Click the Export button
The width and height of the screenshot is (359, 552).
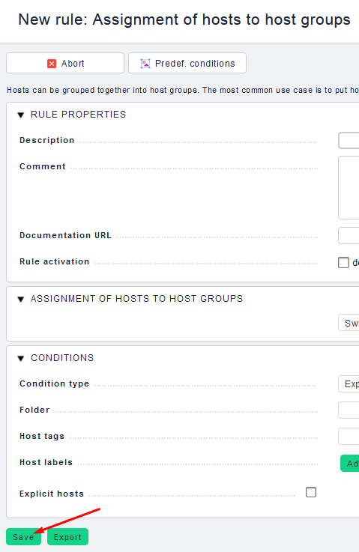pyautogui.click(x=67, y=537)
